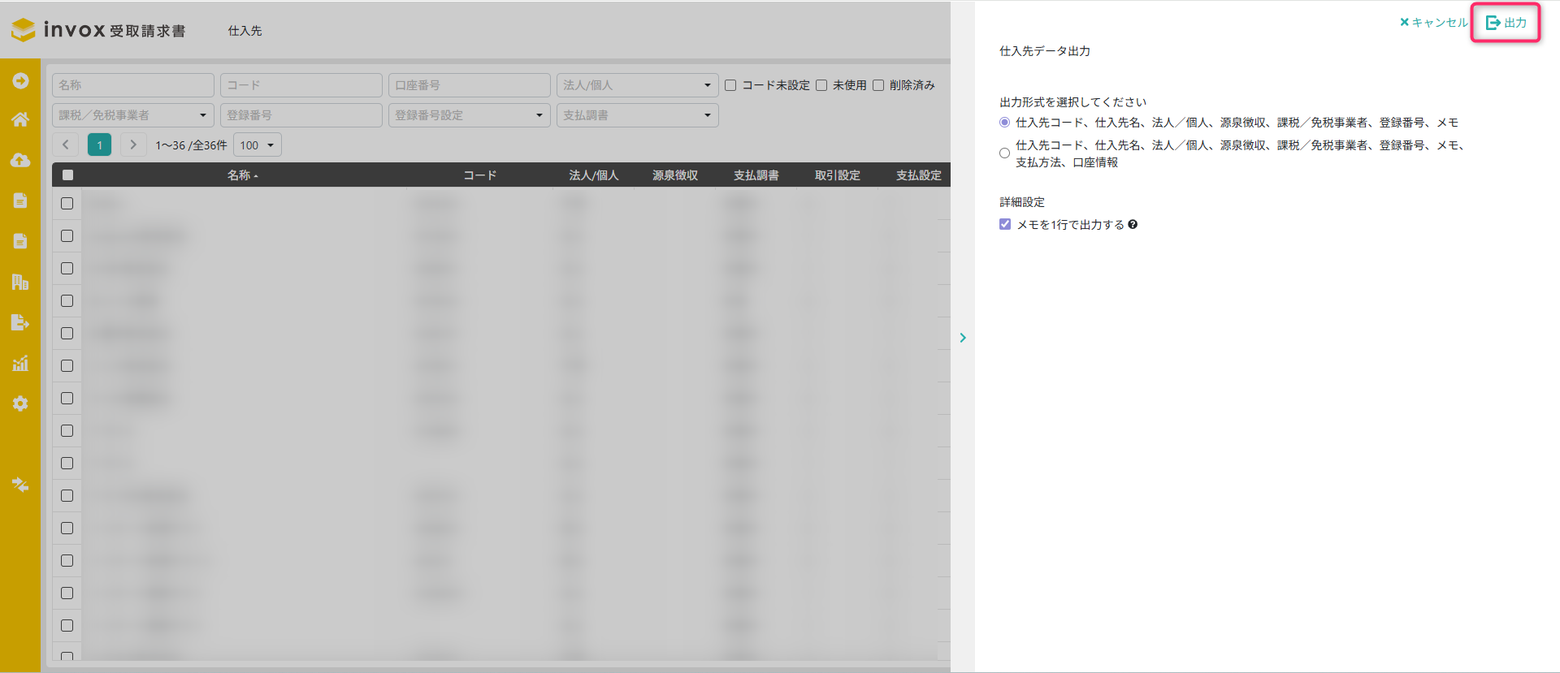Click the circled arrow icon atop sidebar

coord(20,80)
